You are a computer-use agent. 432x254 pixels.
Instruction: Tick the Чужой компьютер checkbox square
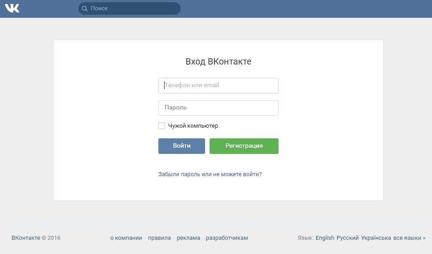click(x=161, y=126)
